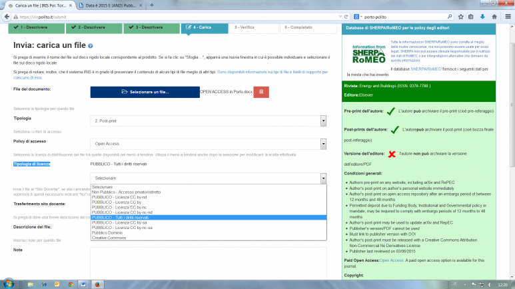Choose 'Selezionare' option in the license list

209,187
